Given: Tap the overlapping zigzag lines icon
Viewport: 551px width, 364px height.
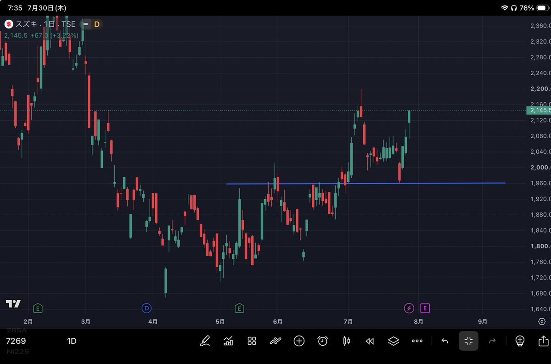Looking at the screenshot, I should point(275,341).
